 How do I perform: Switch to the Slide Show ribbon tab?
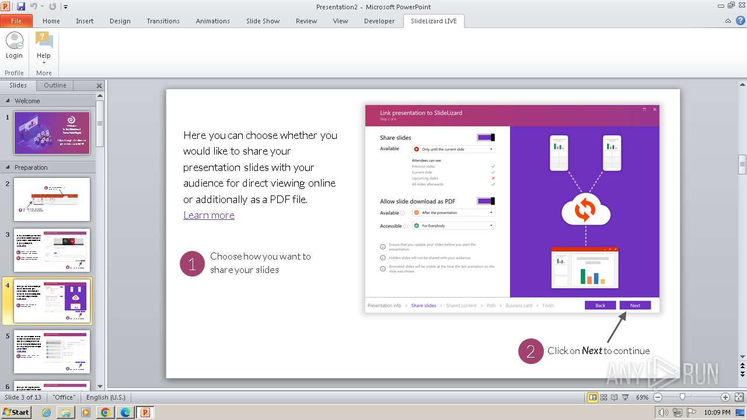(263, 21)
